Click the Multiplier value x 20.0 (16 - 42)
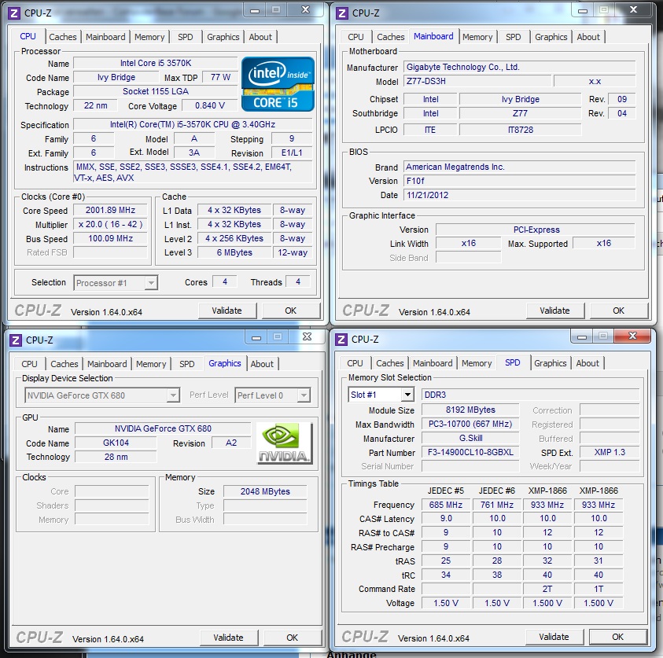Screen dimensions: 663x658 (110, 224)
